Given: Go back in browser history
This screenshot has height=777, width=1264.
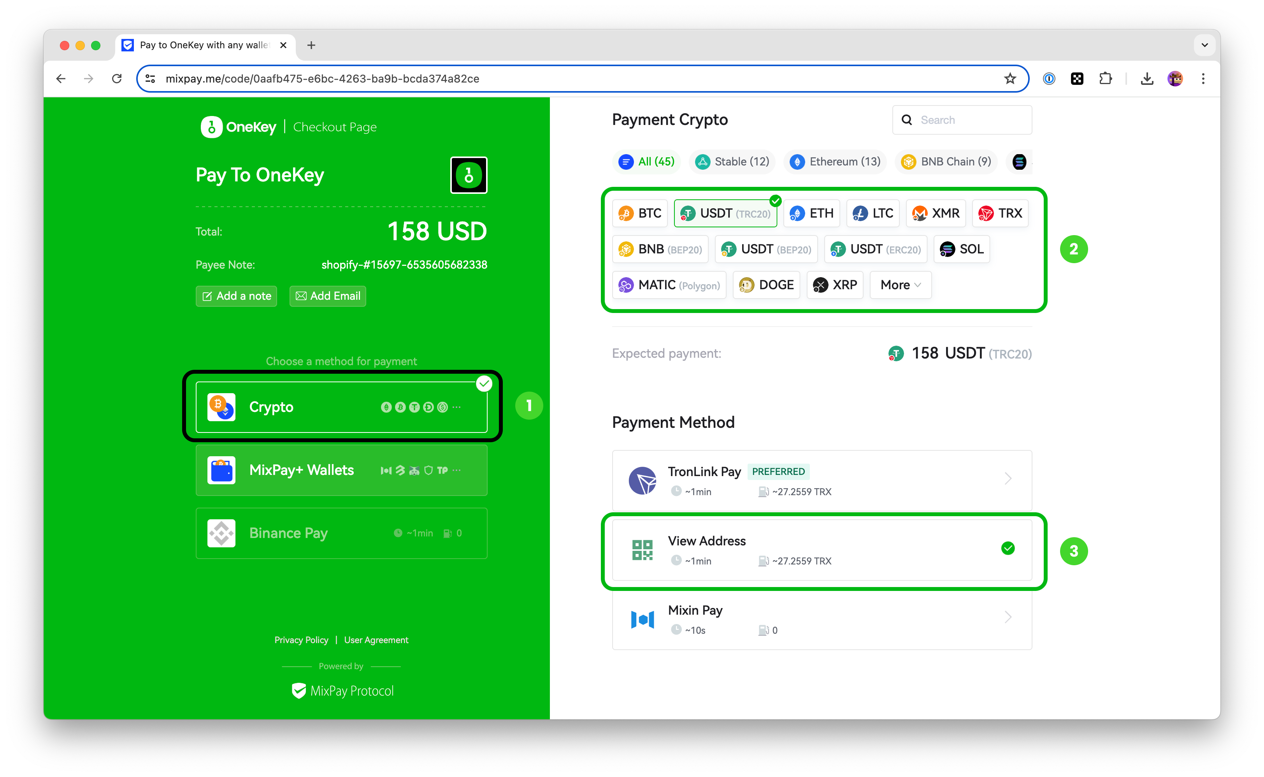Looking at the screenshot, I should [61, 79].
